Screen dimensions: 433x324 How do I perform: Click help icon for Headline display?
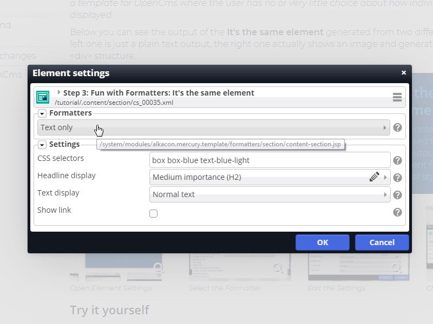point(397,178)
